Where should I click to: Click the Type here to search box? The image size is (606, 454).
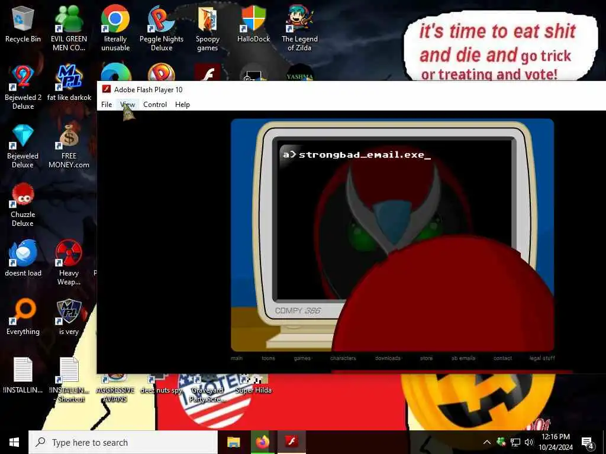(x=123, y=442)
